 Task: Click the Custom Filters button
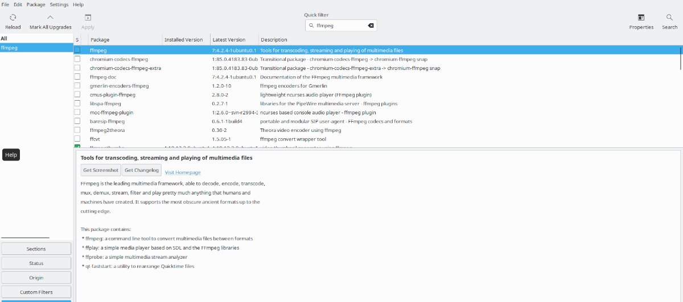(x=36, y=292)
